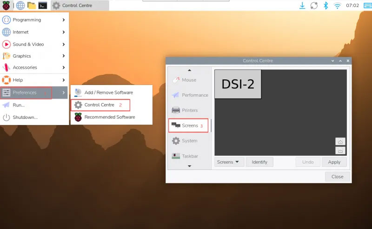Screen dimensions: 372x229
Task: Select the DSI-2 display block
Action: 238,84
